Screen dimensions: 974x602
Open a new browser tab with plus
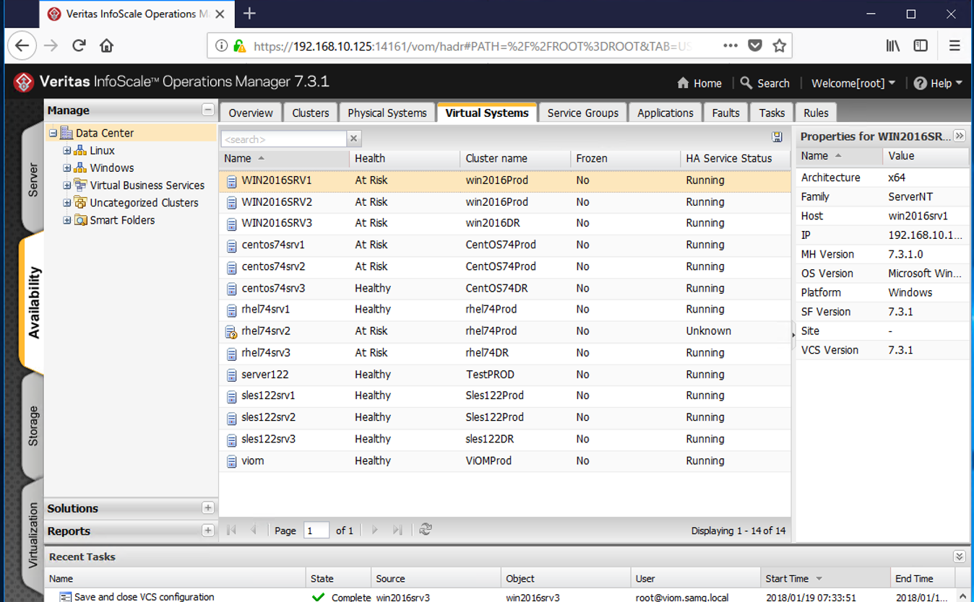[x=249, y=13]
